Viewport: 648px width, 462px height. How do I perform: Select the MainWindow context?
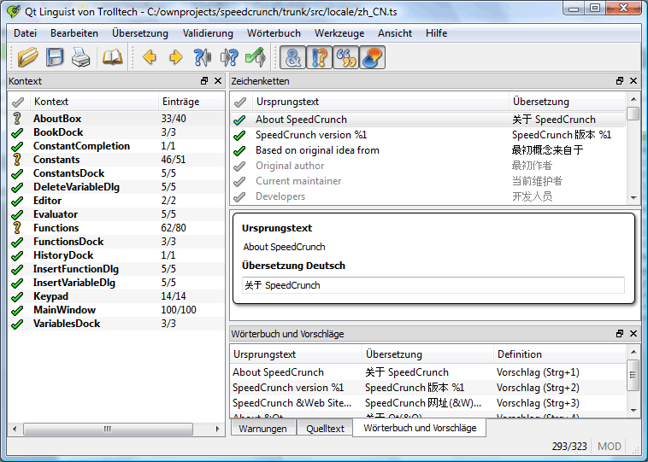click(x=116, y=310)
